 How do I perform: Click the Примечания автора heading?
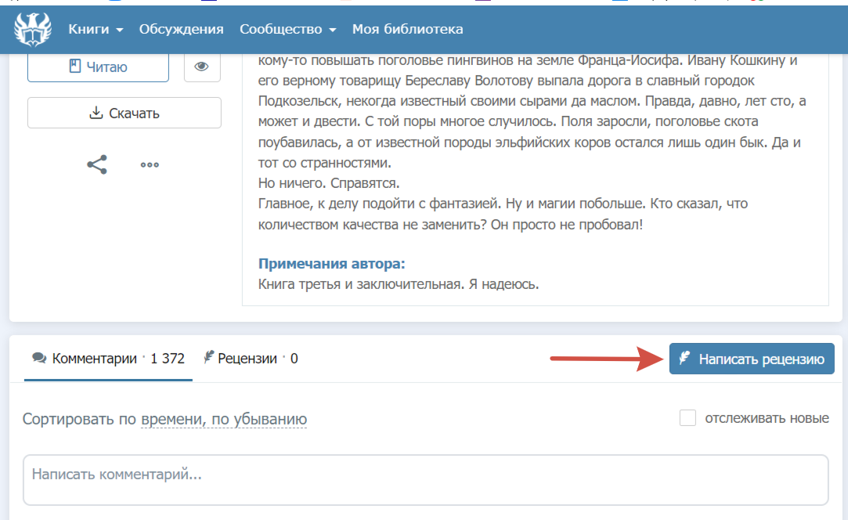[x=331, y=263]
